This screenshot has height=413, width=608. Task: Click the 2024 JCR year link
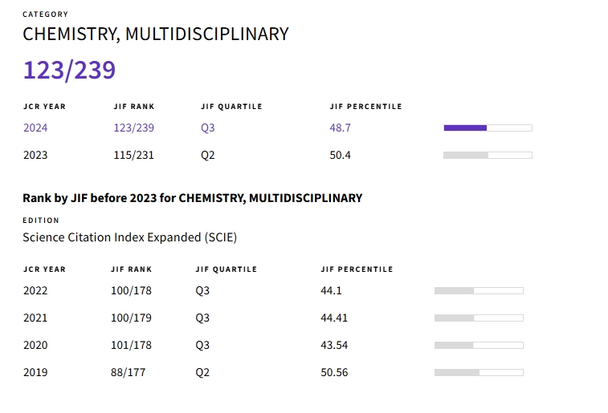(x=35, y=128)
